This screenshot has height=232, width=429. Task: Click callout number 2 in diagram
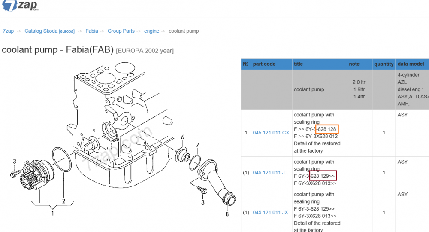click(x=63, y=201)
